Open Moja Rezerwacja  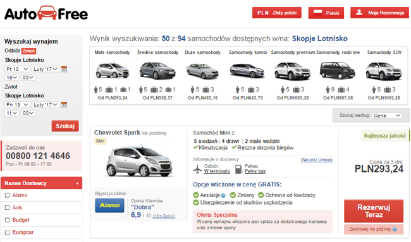[x=379, y=13]
